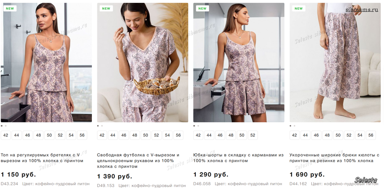Click the NEW badge on the first product
Screen dimensions: 384x190
tap(10, 9)
